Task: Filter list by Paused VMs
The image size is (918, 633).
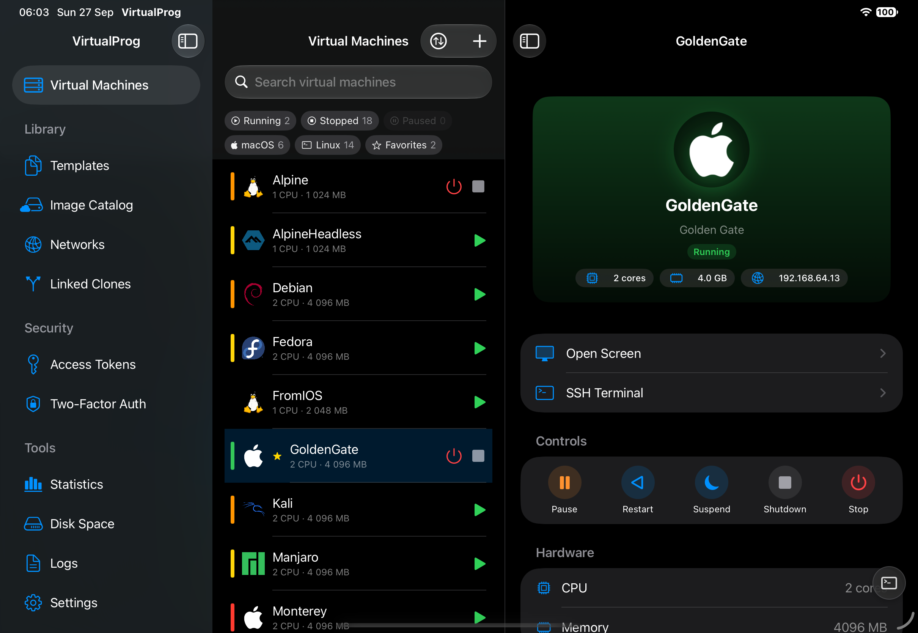Action: (418, 121)
